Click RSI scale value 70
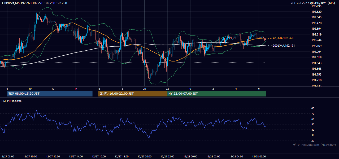 click(313, 114)
